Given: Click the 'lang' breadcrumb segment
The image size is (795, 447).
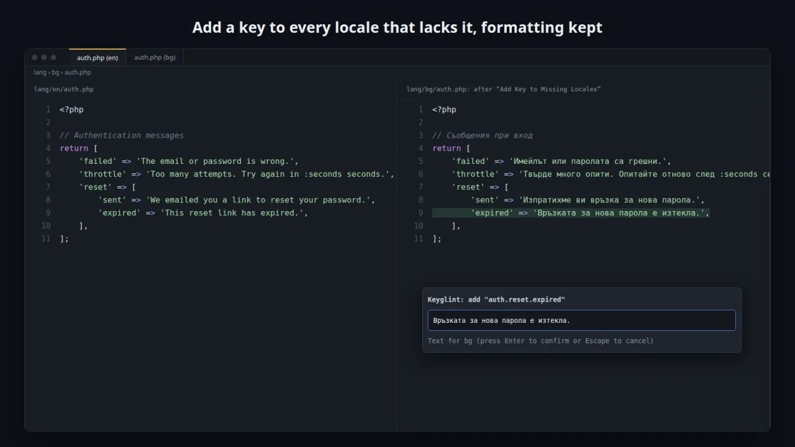Looking at the screenshot, I should (x=40, y=73).
